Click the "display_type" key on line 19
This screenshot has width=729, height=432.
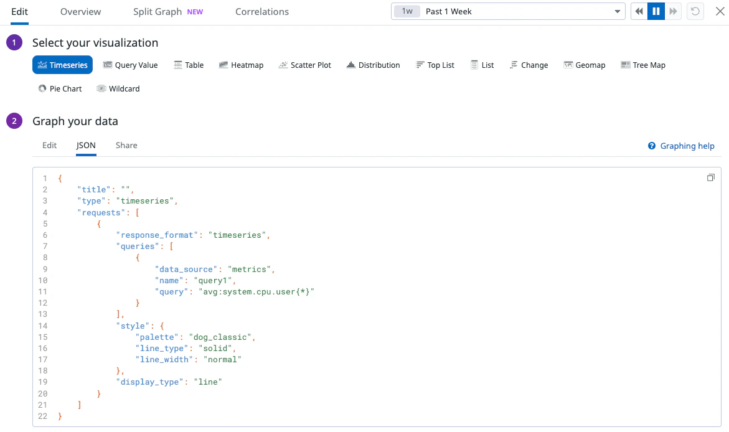tap(149, 382)
